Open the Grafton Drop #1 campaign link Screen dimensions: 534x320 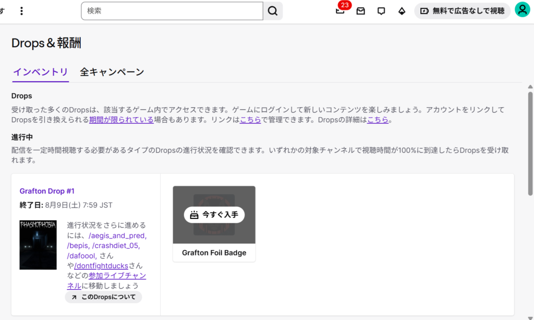point(47,191)
